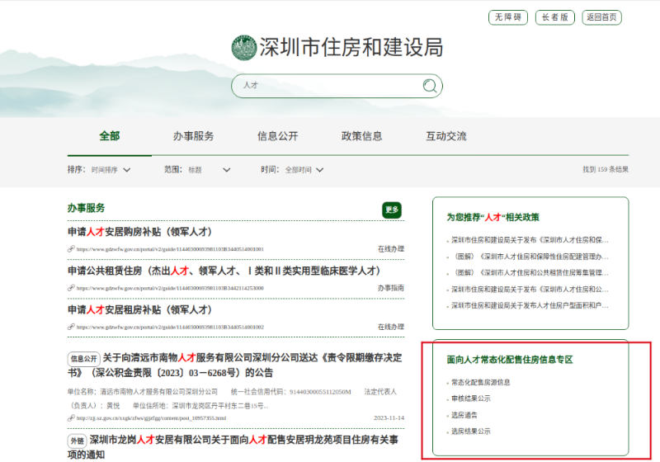Select the 政策信息 tab
Viewport: 660px width, 462px height.
361,136
